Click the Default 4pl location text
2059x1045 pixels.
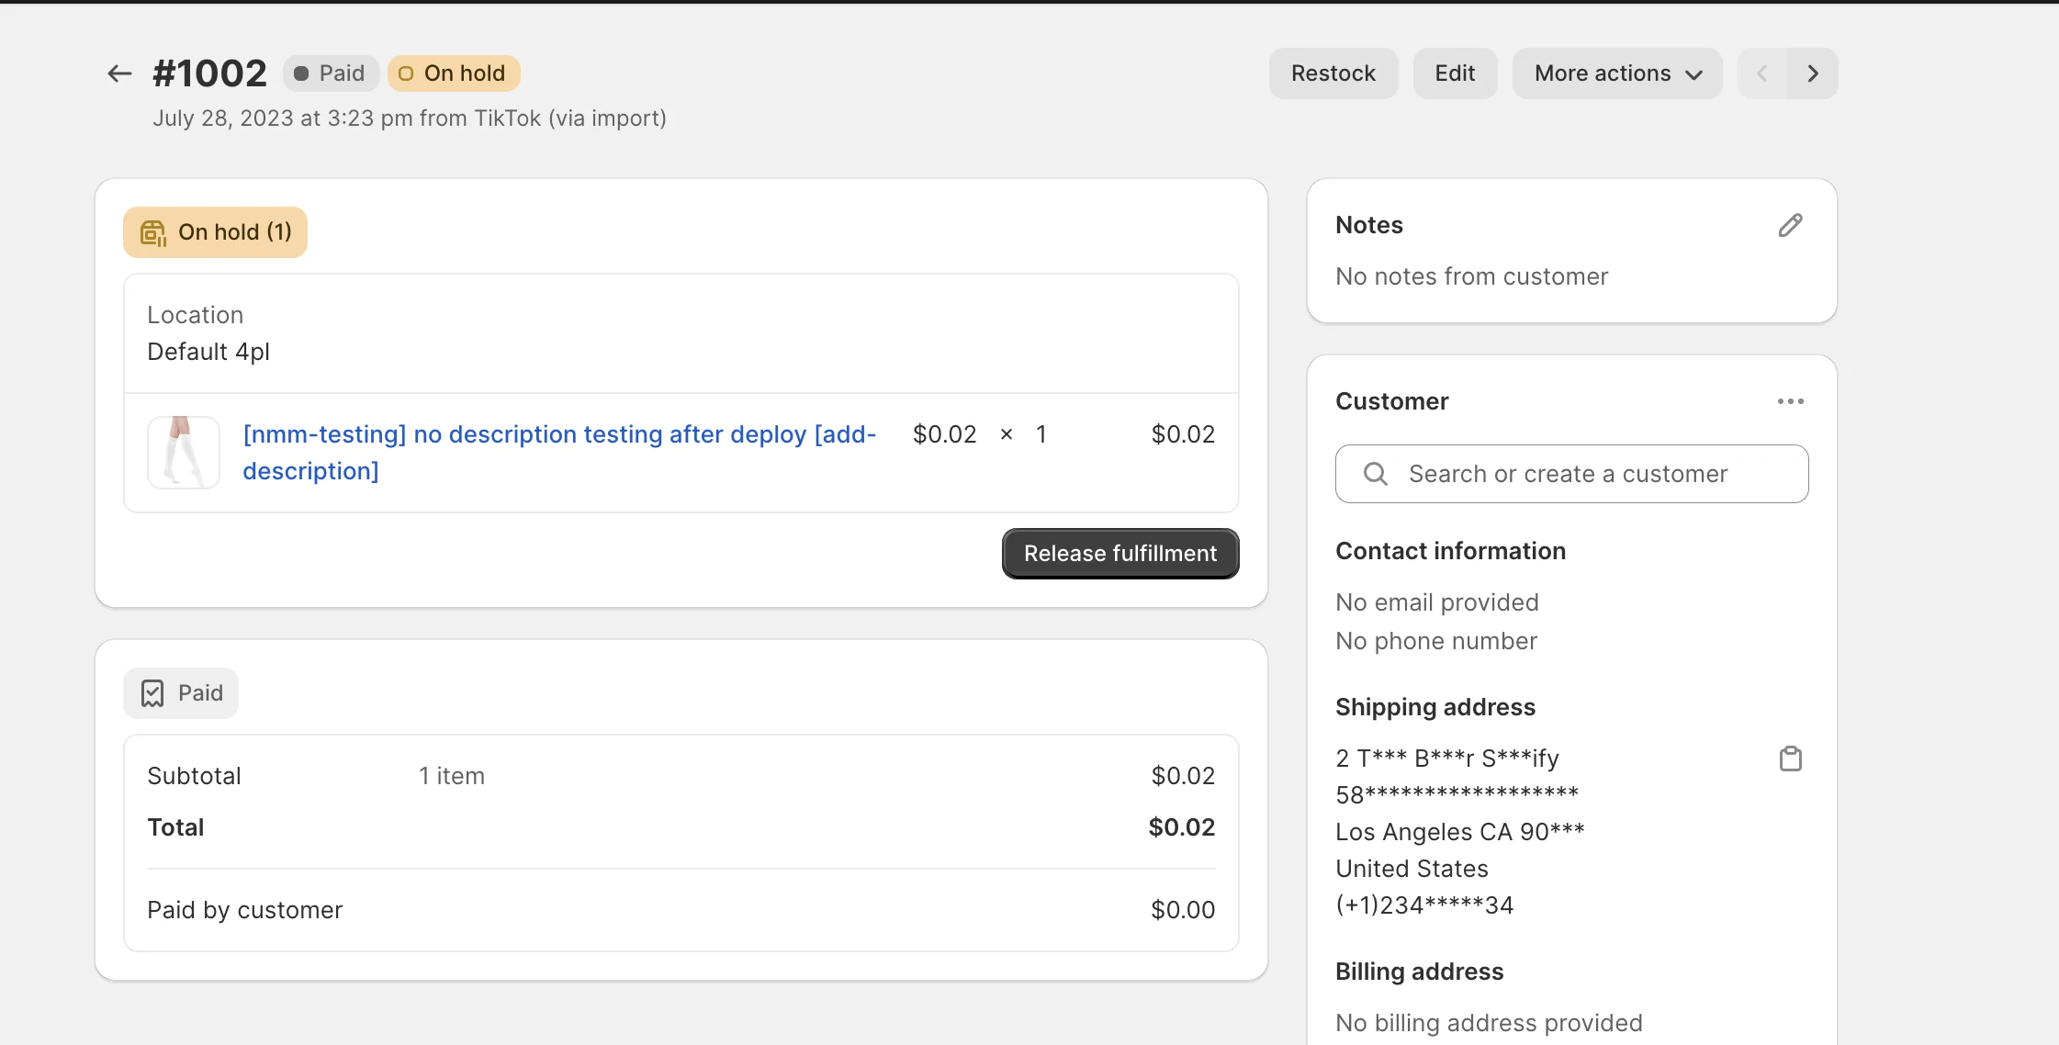(208, 352)
